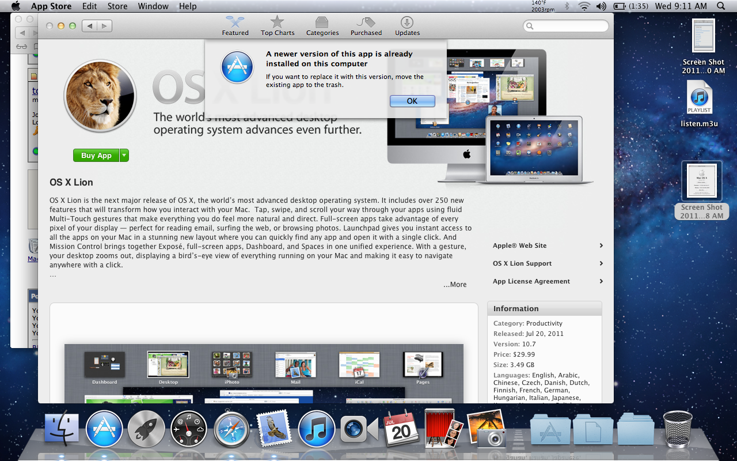This screenshot has width=737, height=461.
Task: Select Screen Shot 2011...0 AM desktop file
Action: point(703,46)
